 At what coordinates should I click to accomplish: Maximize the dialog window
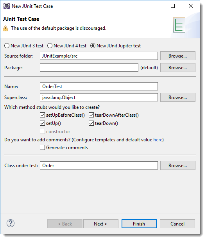point(173,6)
